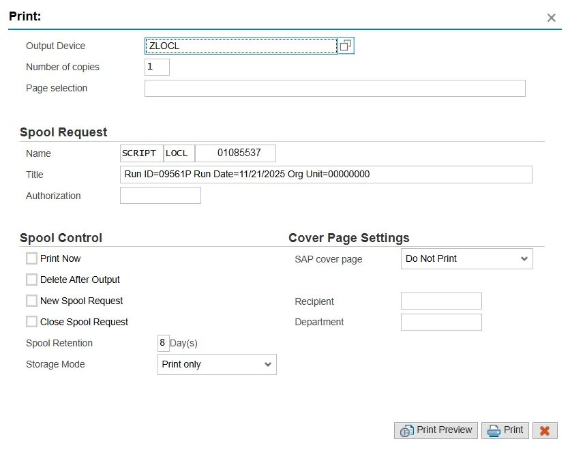
Task: Click the Authorization input field
Action: (x=160, y=196)
